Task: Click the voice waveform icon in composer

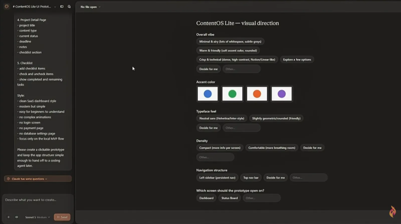Action: tap(17, 217)
